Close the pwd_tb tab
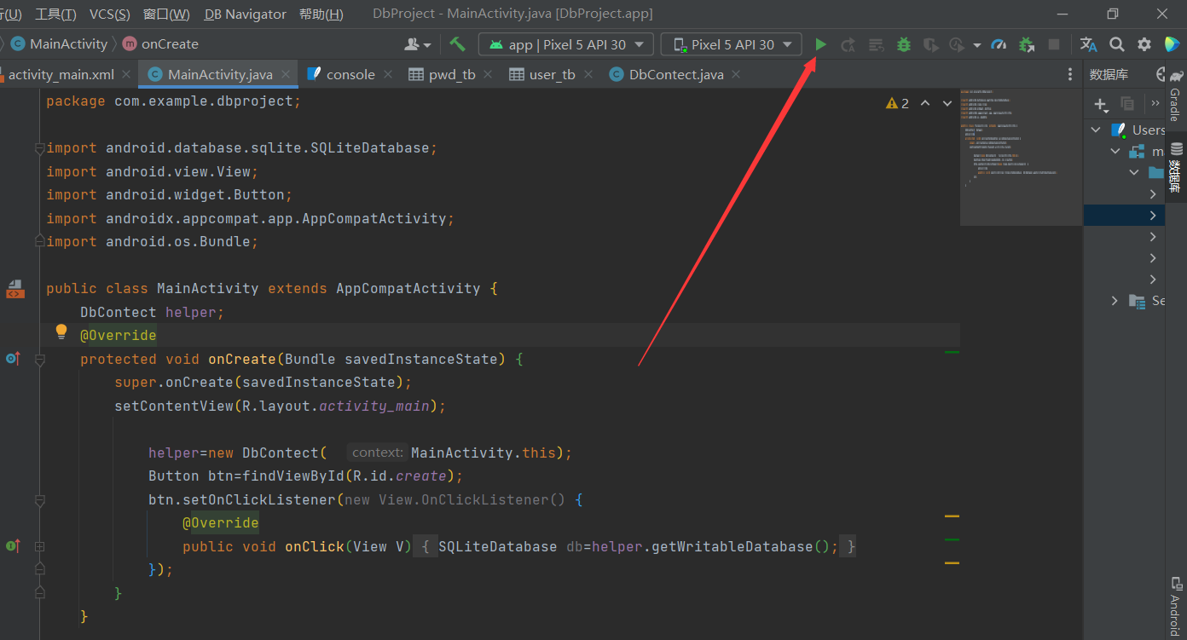The height and width of the screenshot is (640, 1187). (488, 75)
